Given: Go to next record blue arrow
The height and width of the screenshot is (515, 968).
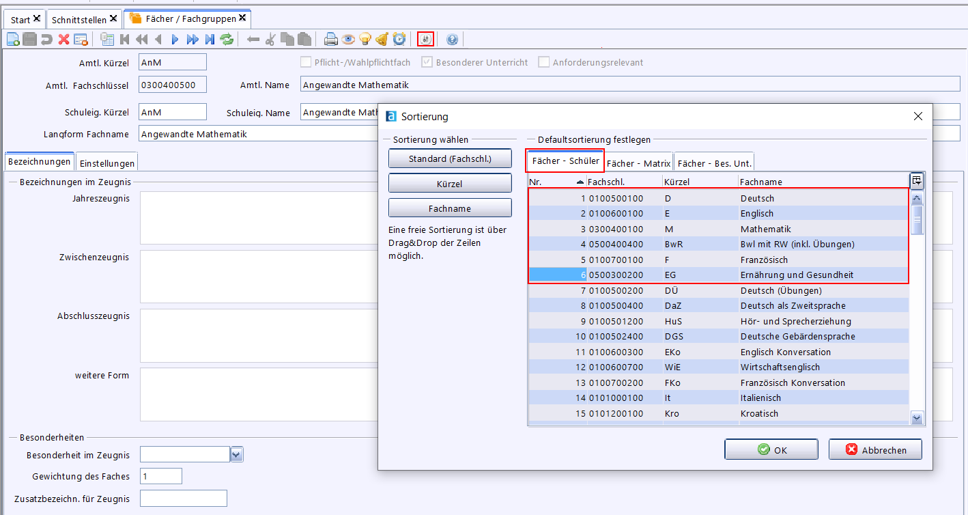Looking at the screenshot, I should click(x=175, y=39).
